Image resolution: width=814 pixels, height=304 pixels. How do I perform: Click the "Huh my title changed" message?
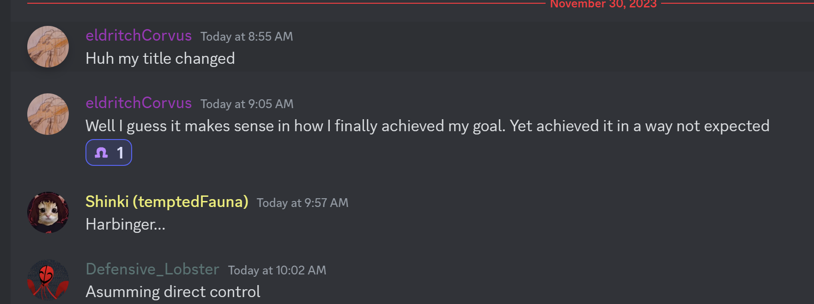160,59
